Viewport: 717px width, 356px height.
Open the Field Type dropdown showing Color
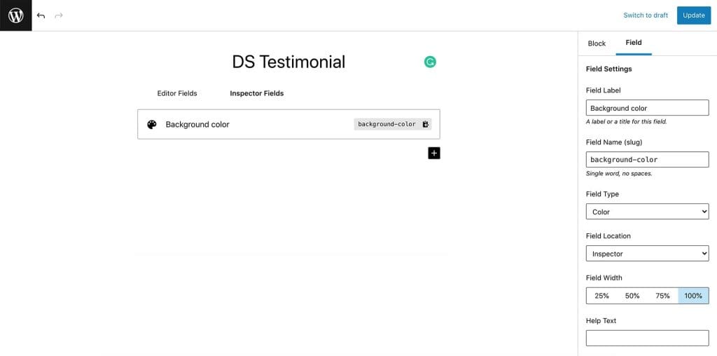tap(647, 212)
